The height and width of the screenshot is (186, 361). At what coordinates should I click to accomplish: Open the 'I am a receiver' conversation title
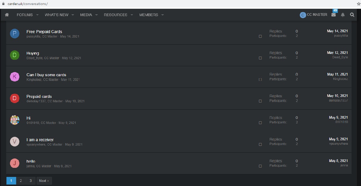click(x=40, y=140)
